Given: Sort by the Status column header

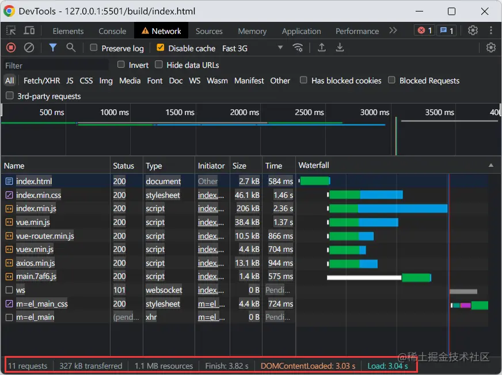Looking at the screenshot, I should [x=127, y=166].
